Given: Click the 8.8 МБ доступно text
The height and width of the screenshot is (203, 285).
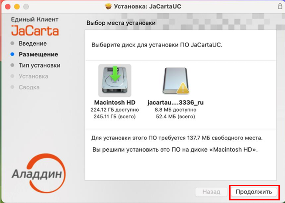Looking at the screenshot, I should 176,110.
